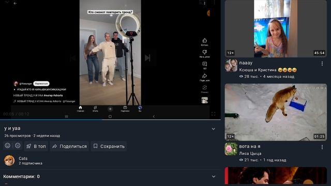Click the Home tab in recorded Shorts
The image size is (331, 186).
tap(80, 109)
